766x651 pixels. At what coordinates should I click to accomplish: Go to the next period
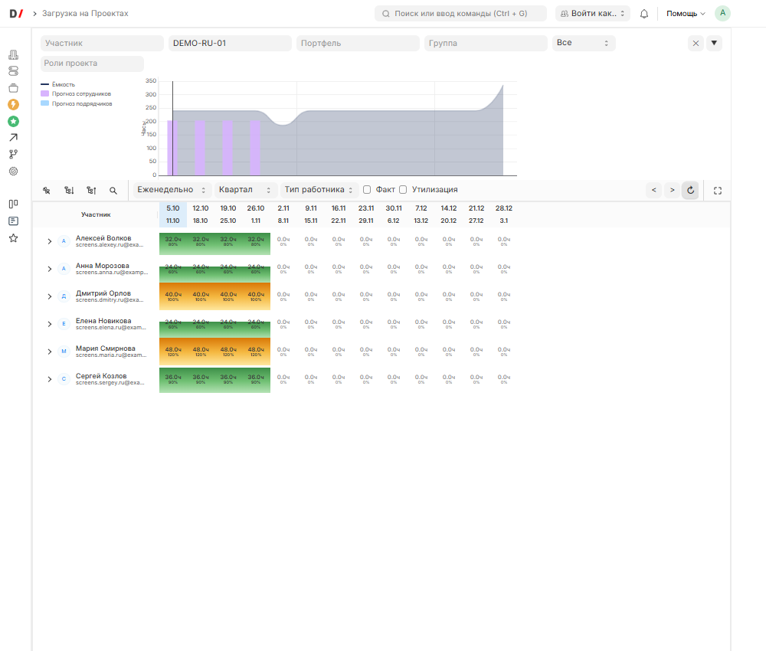(x=673, y=191)
